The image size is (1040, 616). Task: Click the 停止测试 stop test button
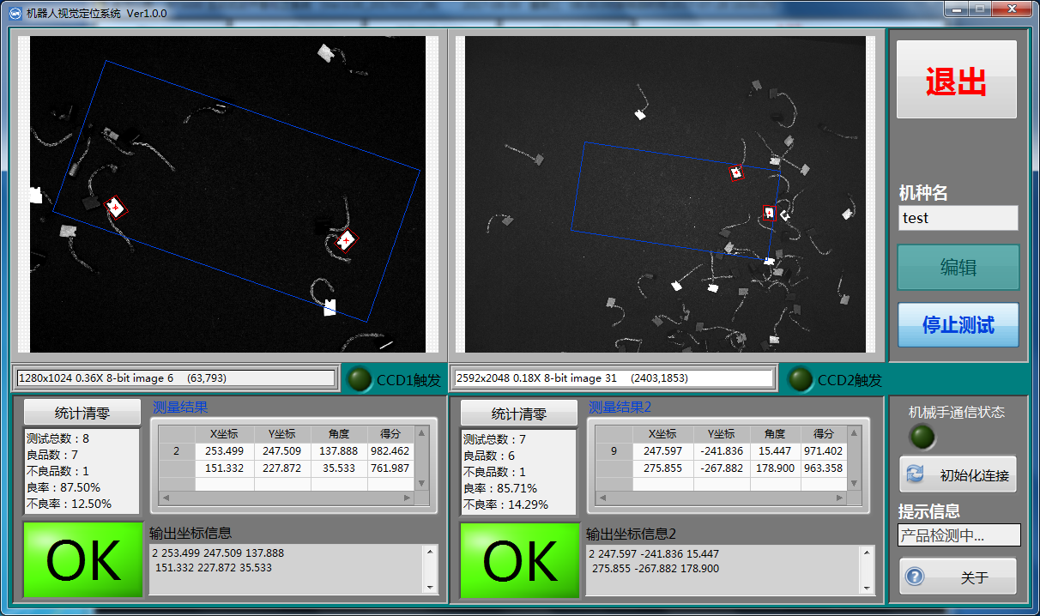click(958, 324)
